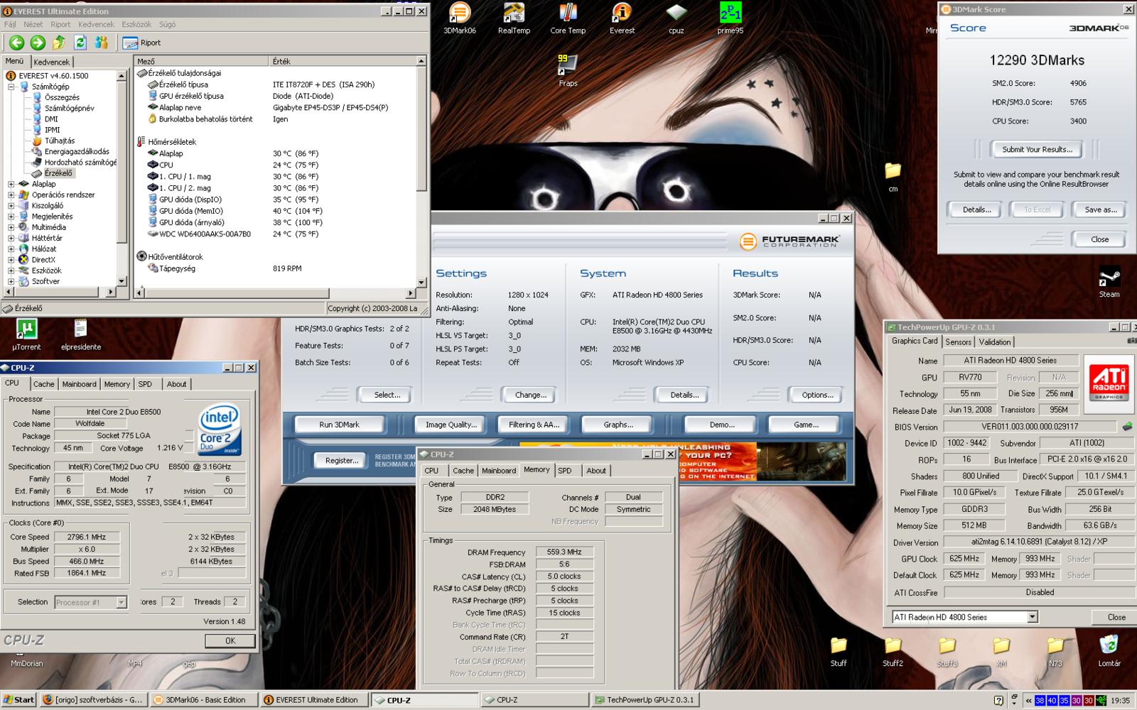Click Run 3DMark button
This screenshot has height=710, width=1137.
point(339,425)
